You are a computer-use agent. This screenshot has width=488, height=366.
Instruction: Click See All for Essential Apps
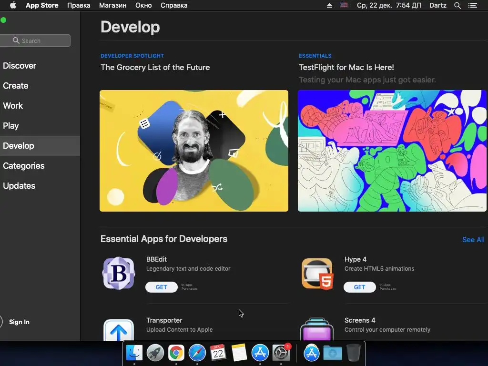click(473, 240)
